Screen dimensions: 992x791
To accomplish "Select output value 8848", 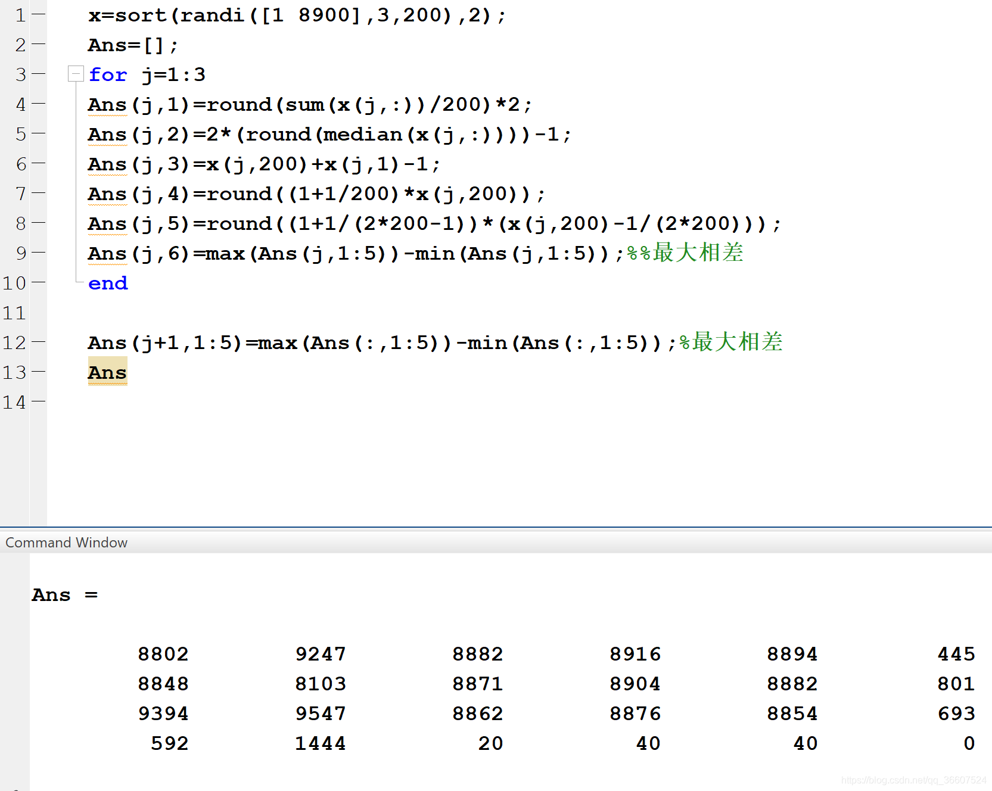I will (163, 684).
